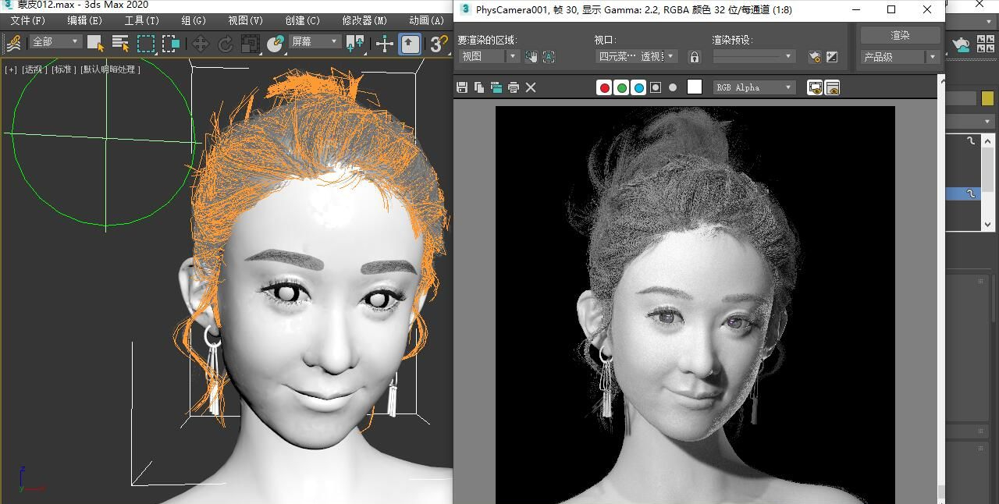Save the rendered image with the disk icon
The image size is (999, 504).
pos(462,87)
